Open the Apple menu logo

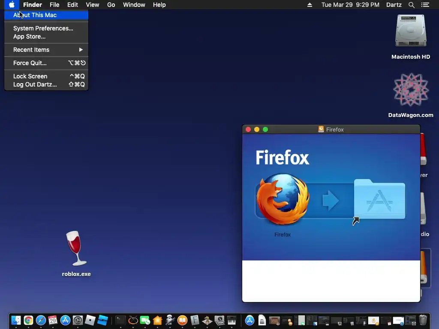click(12, 5)
